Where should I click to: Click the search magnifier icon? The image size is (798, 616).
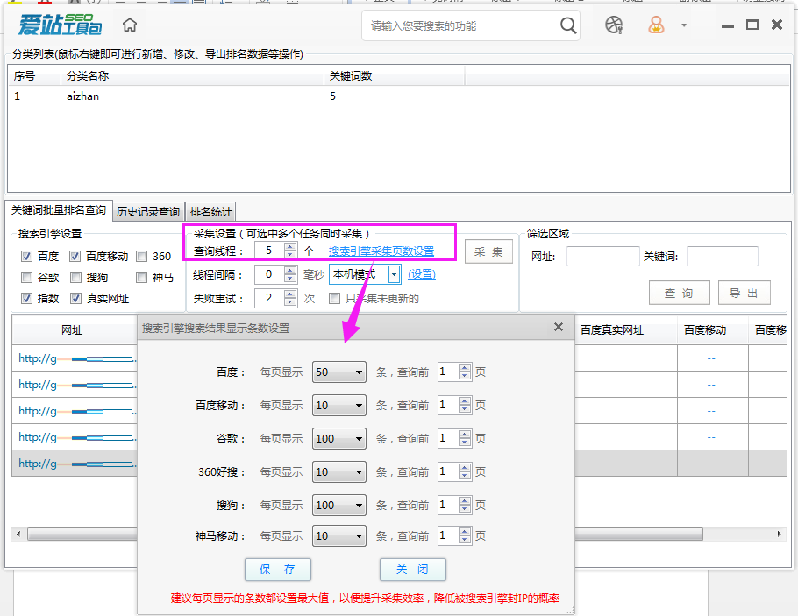pos(567,25)
